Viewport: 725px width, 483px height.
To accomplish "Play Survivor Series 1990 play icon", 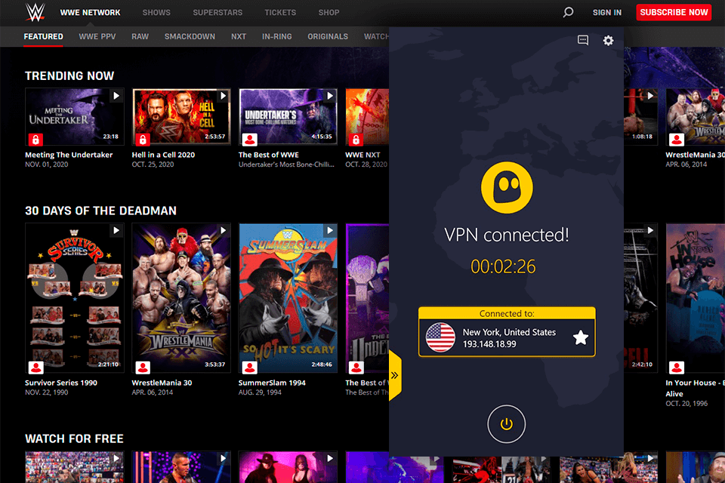I will pyautogui.click(x=116, y=230).
